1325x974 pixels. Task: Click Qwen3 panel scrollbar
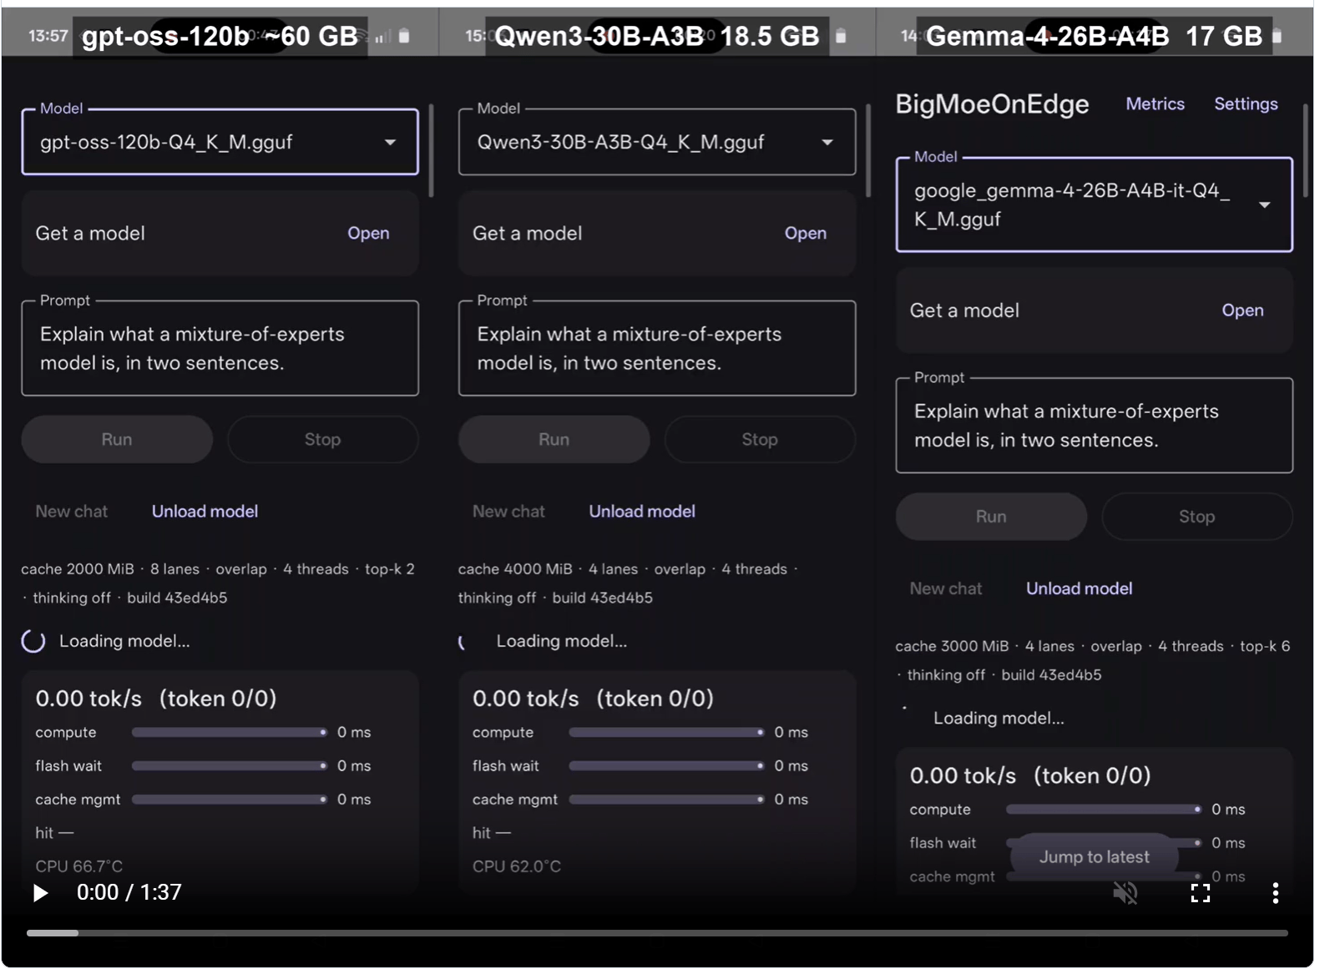868,150
